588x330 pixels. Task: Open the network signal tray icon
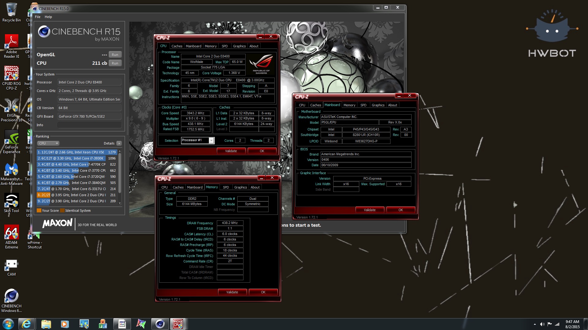[x=557, y=324]
